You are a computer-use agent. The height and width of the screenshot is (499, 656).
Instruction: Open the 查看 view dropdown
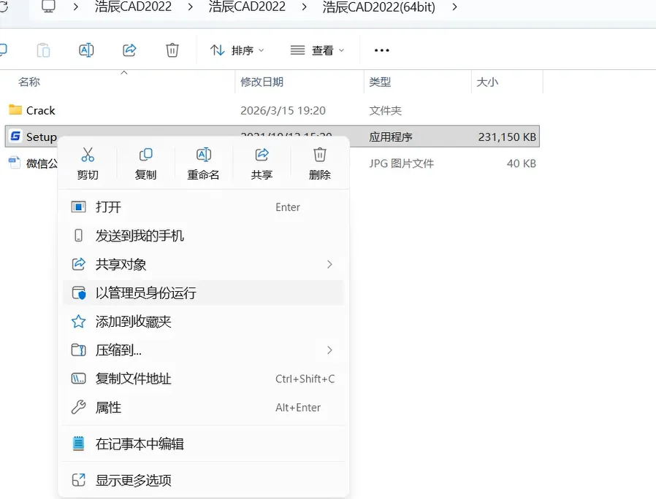(318, 50)
